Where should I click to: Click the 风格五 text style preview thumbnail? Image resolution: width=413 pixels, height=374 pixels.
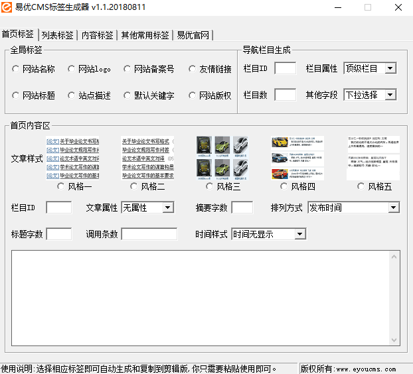coord(372,158)
